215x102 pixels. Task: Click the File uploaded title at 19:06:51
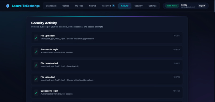pos(47,36)
